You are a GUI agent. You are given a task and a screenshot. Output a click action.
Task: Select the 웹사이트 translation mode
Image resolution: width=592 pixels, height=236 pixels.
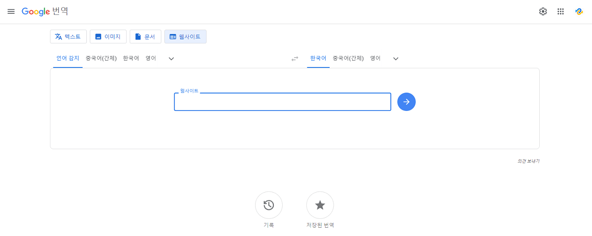coord(185,36)
